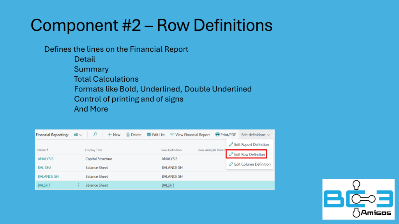Click the Row Definition column header
Viewport: 399px width, 224px height.
pyautogui.click(x=171, y=150)
